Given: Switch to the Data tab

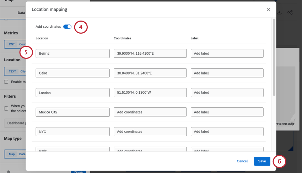Looking at the screenshot, I should [x=21, y=13].
